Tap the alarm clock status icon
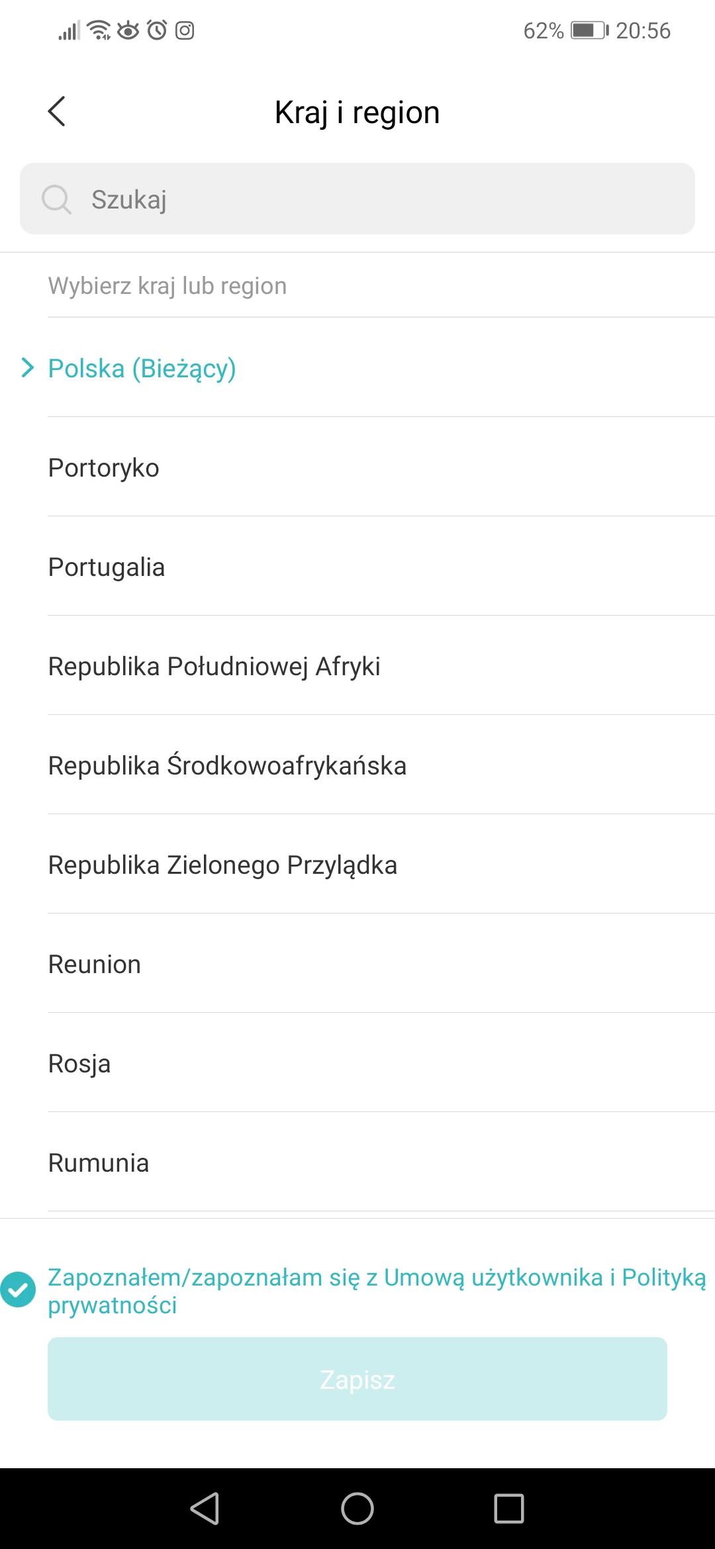Viewport: 715px width, 1549px height. 157,30
